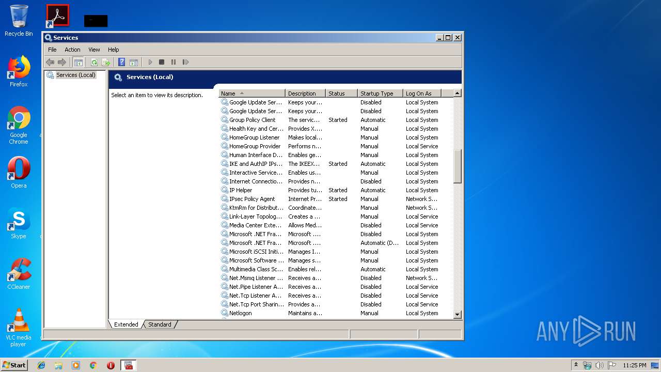
Task: Open the Opera desktop shortcut
Action: 19,173
